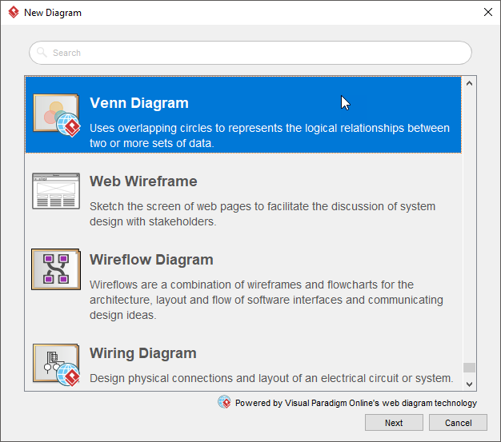The image size is (501, 442).
Task: Select the Venn Diagram title text
Action: [138, 103]
